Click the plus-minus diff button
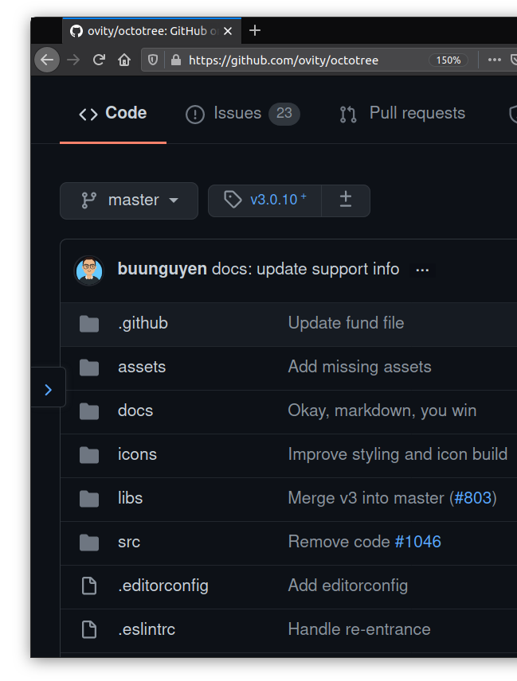The height and width of the screenshot is (681, 517). 346,200
